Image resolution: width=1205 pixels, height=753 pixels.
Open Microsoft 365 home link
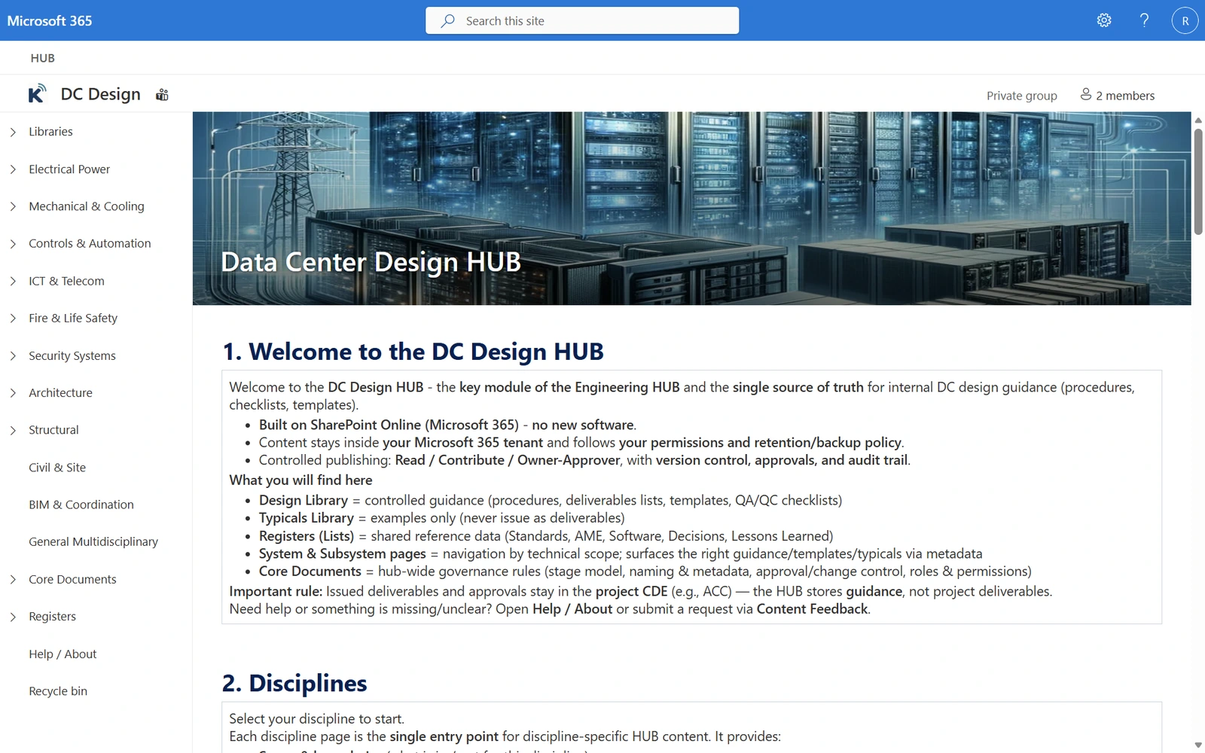pos(49,20)
